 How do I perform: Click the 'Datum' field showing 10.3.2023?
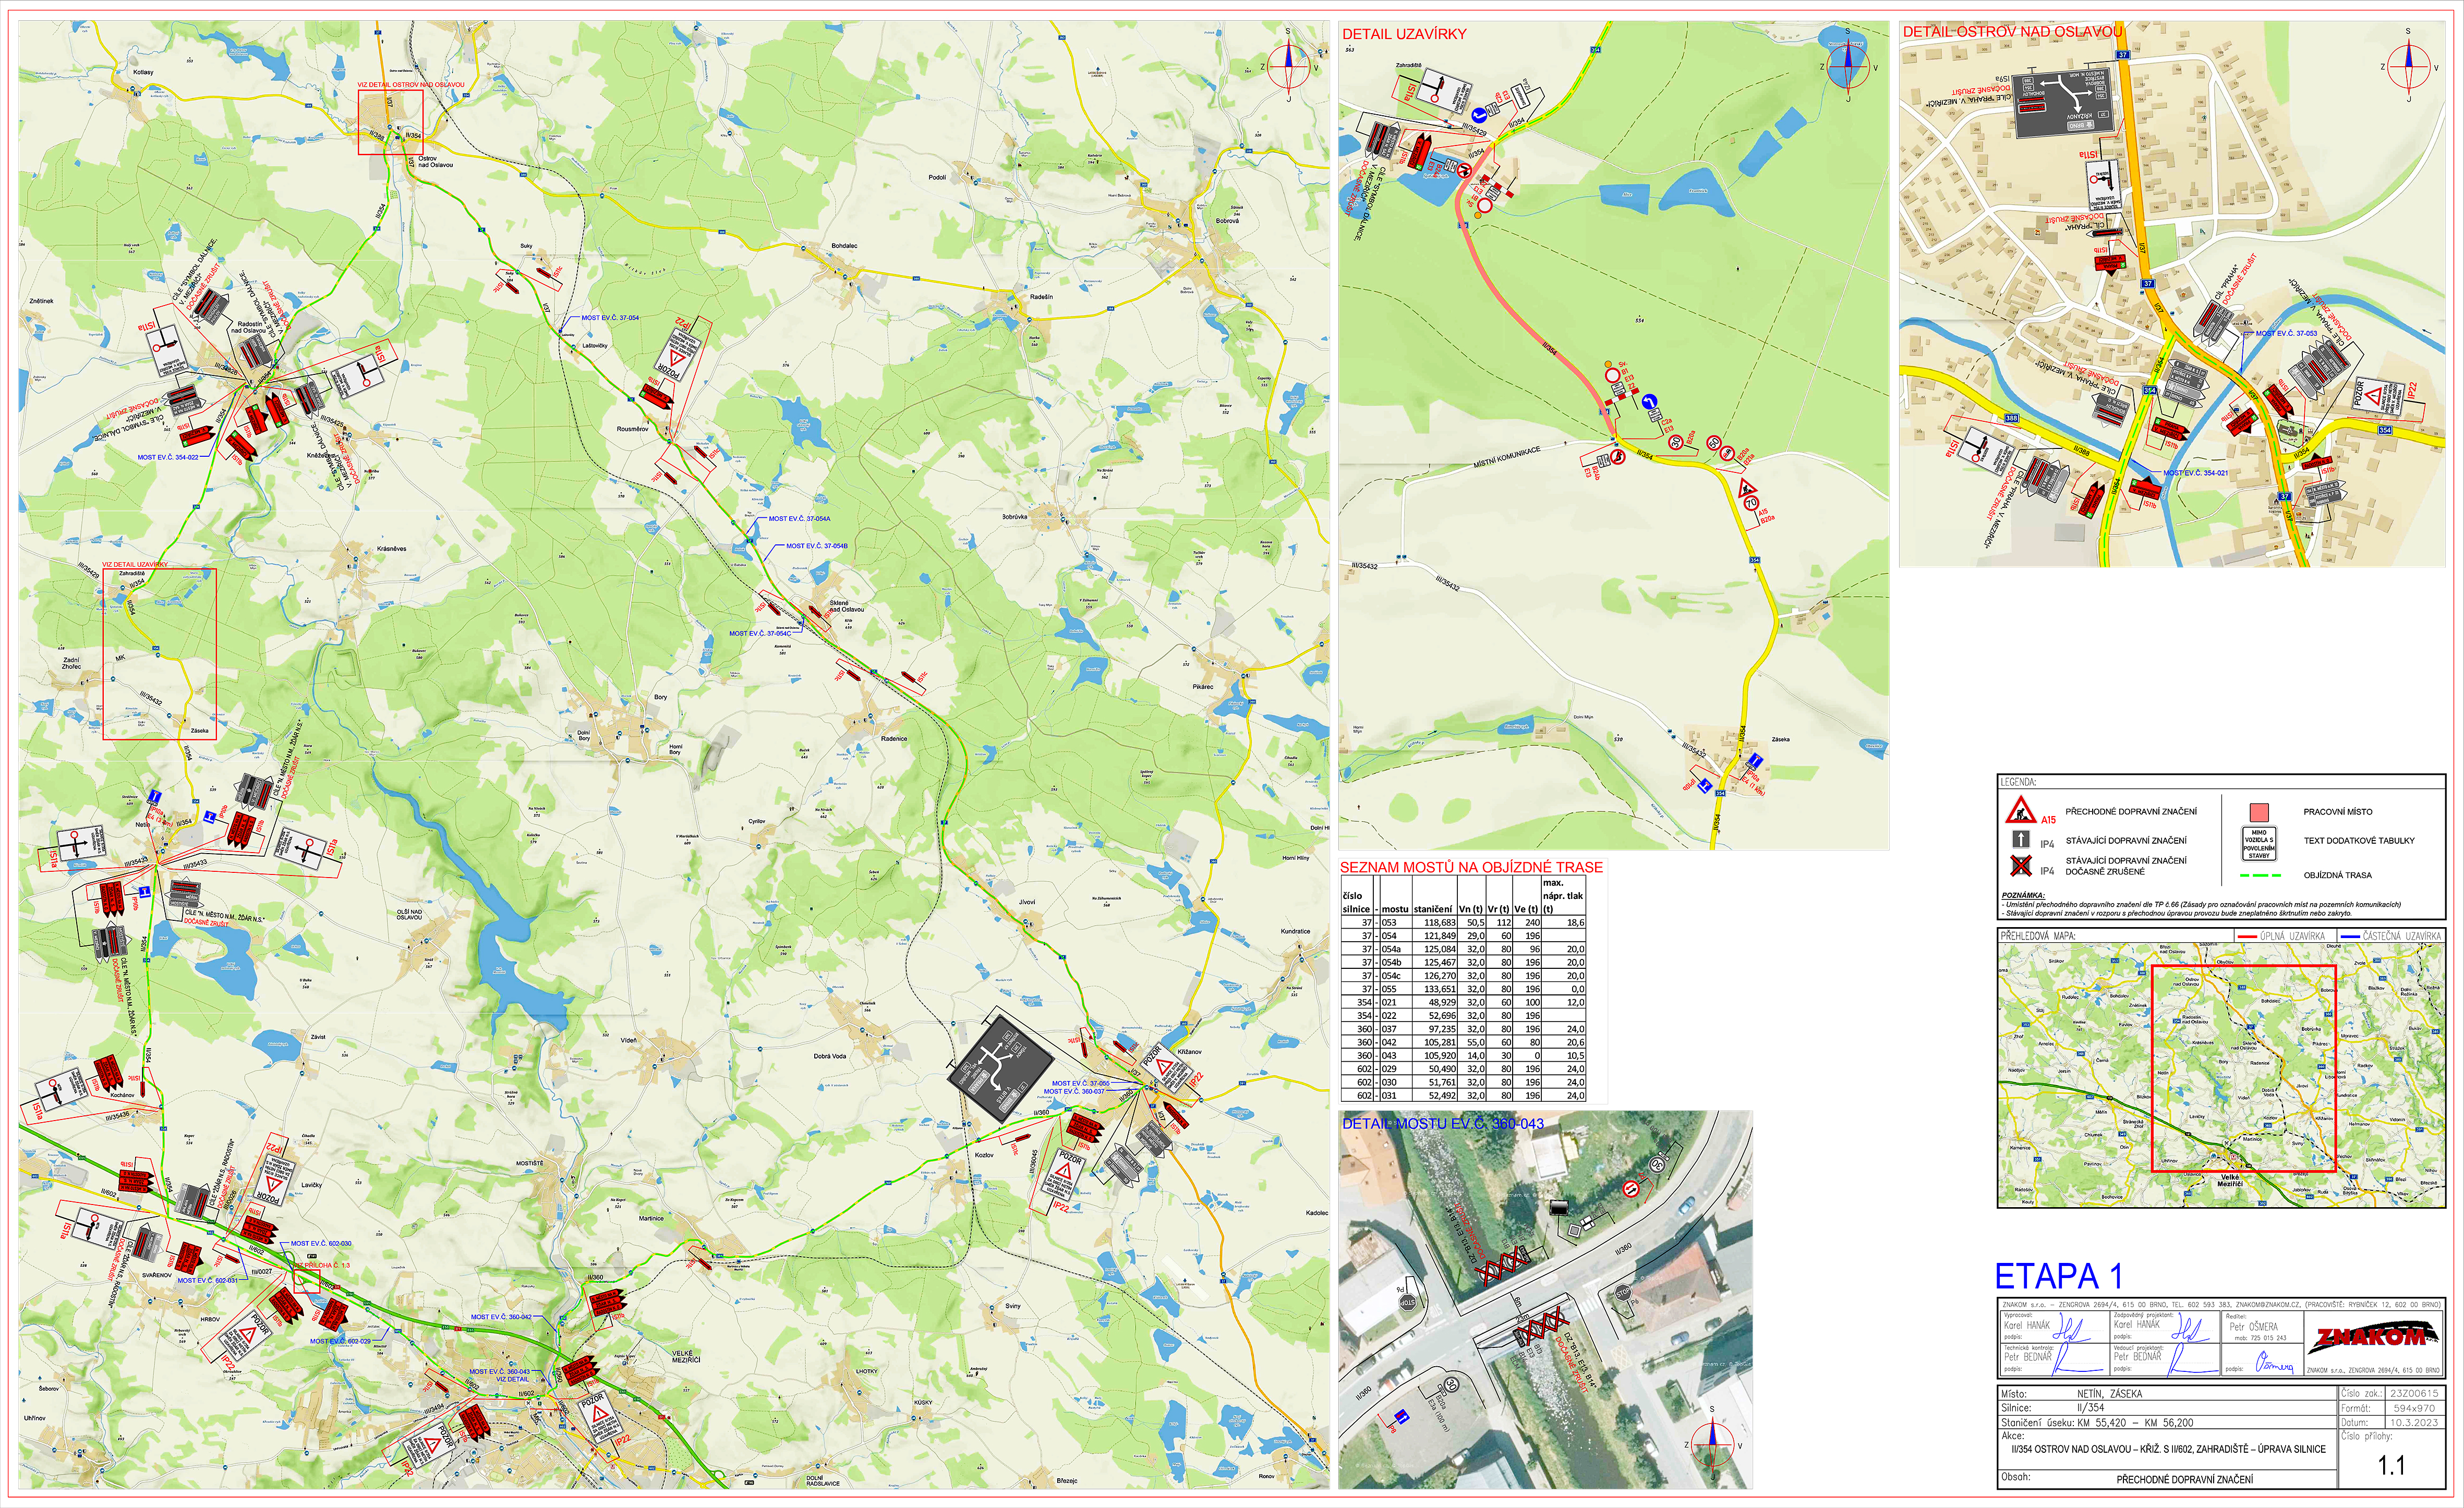pos(2414,1422)
